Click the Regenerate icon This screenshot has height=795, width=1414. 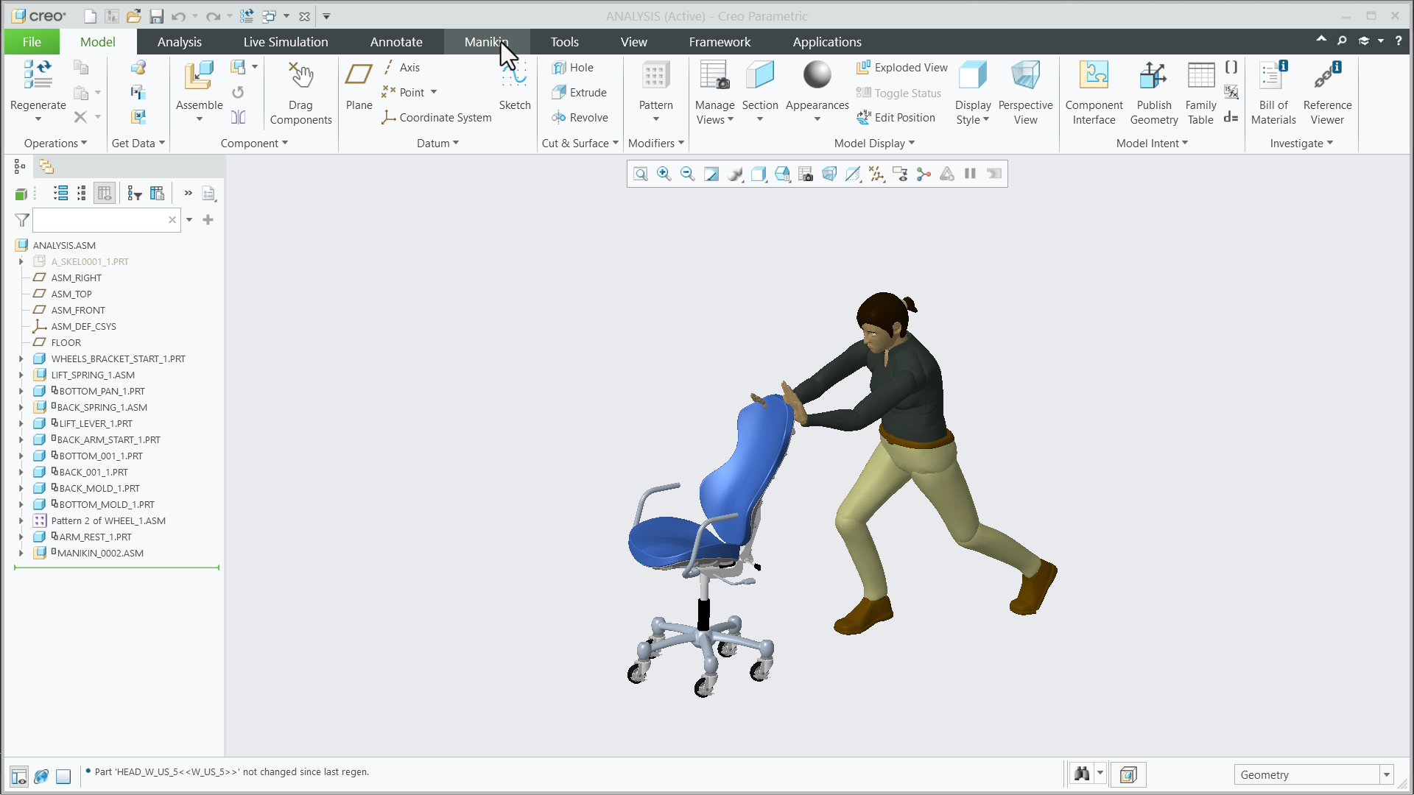tap(38, 77)
